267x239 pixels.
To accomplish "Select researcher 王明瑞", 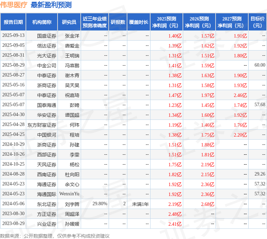I will (x=72, y=56).
